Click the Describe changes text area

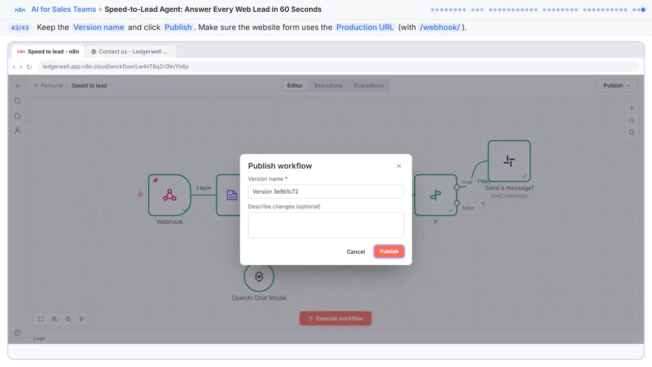(326, 225)
